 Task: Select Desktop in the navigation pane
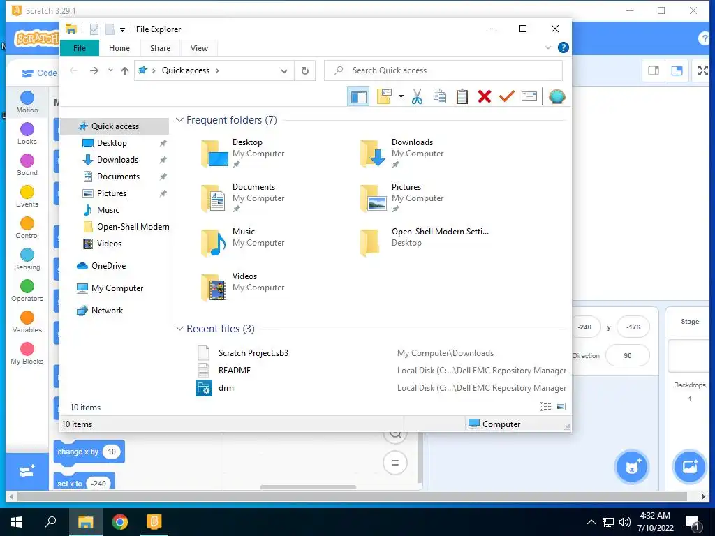click(112, 143)
